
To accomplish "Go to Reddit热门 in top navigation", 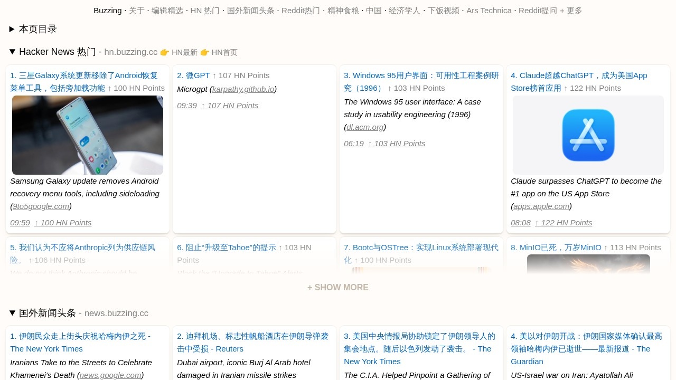I will click(301, 11).
